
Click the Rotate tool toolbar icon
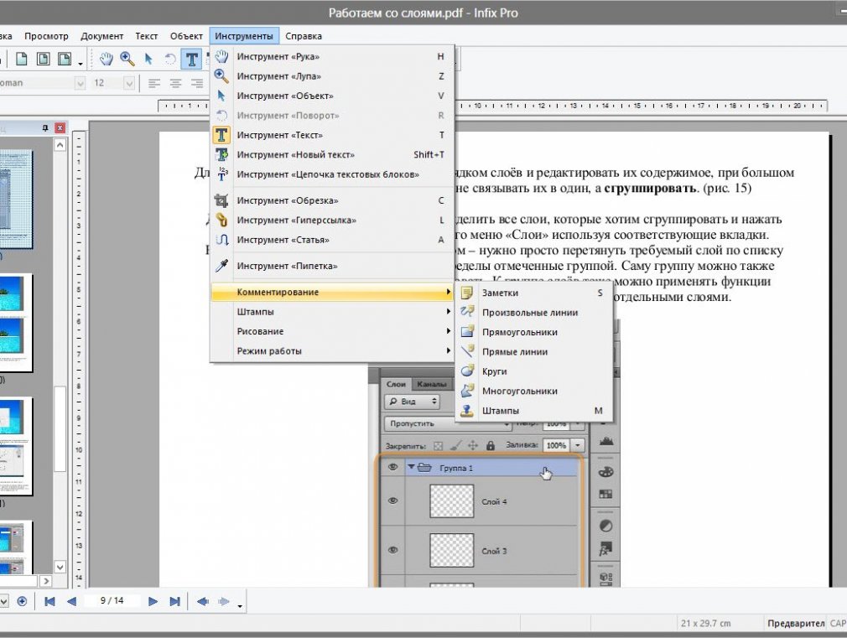169,59
